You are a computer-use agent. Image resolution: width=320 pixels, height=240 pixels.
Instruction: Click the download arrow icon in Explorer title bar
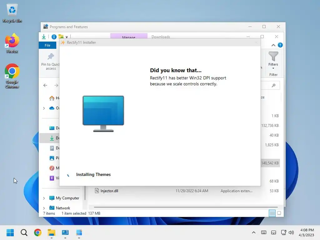click(44, 37)
